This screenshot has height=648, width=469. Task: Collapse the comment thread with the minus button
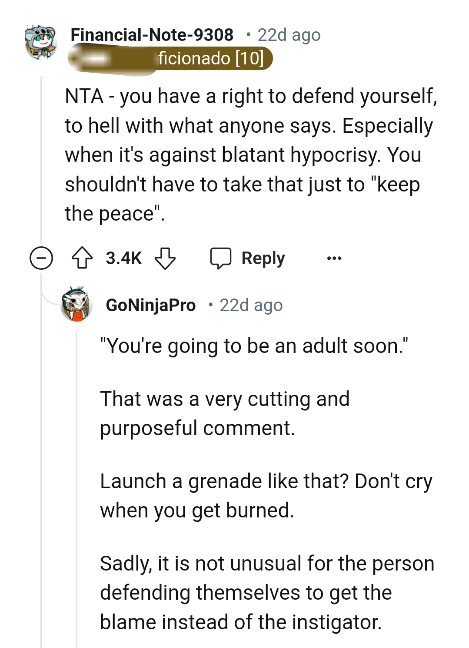coord(40,258)
